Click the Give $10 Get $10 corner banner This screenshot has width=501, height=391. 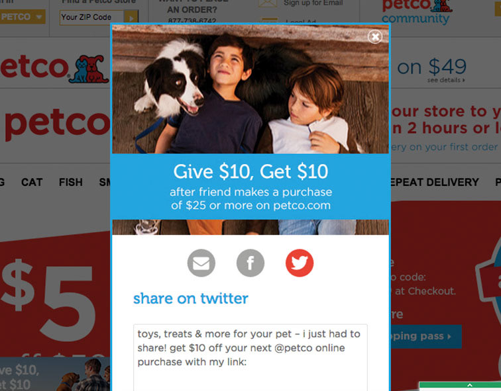tap(55, 374)
